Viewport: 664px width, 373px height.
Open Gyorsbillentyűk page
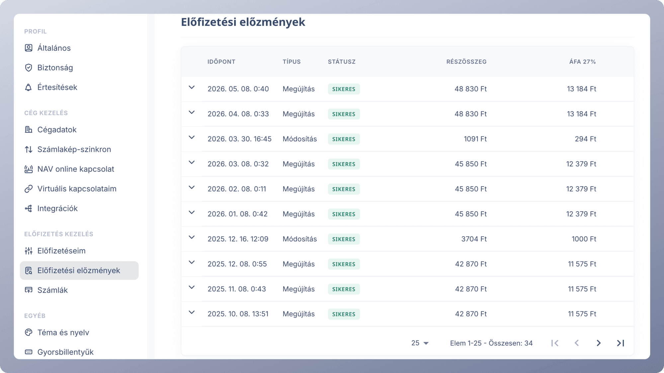coord(79,352)
